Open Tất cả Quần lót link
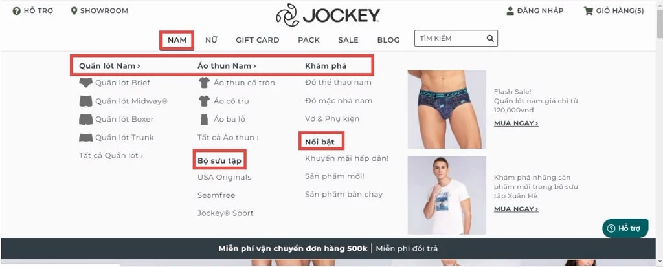 [111, 155]
